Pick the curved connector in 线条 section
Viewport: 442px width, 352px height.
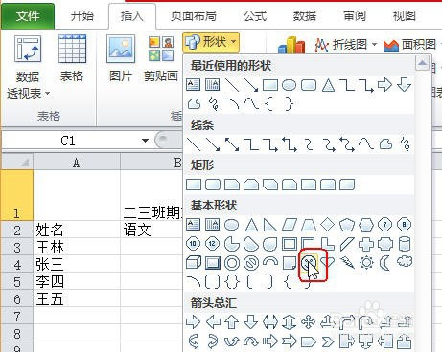click(309, 144)
